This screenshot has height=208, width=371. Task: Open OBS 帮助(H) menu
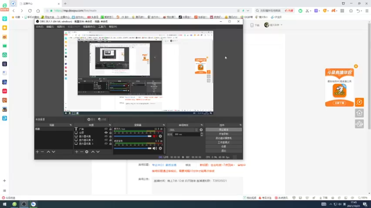pyautogui.click(x=113, y=27)
